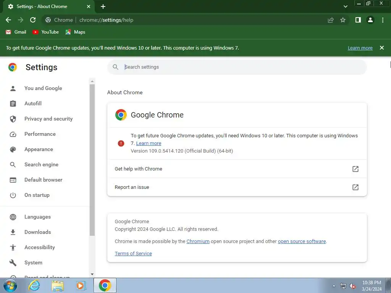This screenshot has height=293, width=391.
Task: Open the profile avatar icon
Action: pos(370,20)
